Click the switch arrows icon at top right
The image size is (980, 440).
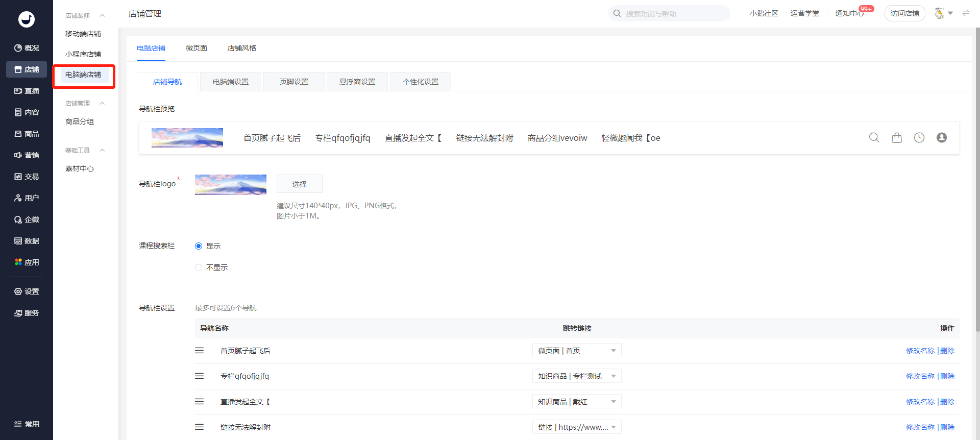click(965, 13)
